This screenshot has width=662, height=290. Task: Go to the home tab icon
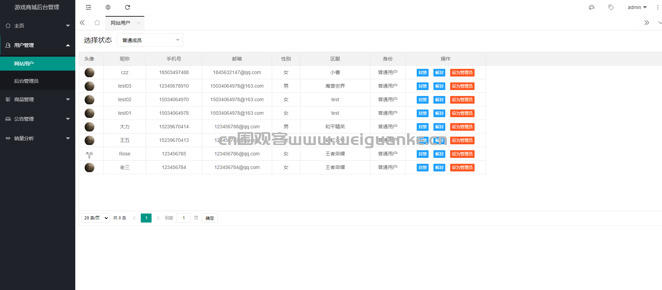click(x=97, y=23)
